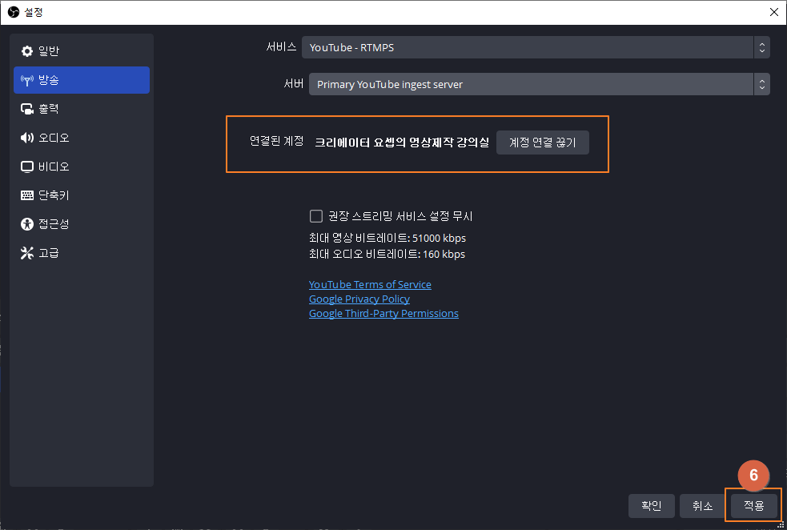Apply settings with the 적용 button
787x530 pixels.
754,506
